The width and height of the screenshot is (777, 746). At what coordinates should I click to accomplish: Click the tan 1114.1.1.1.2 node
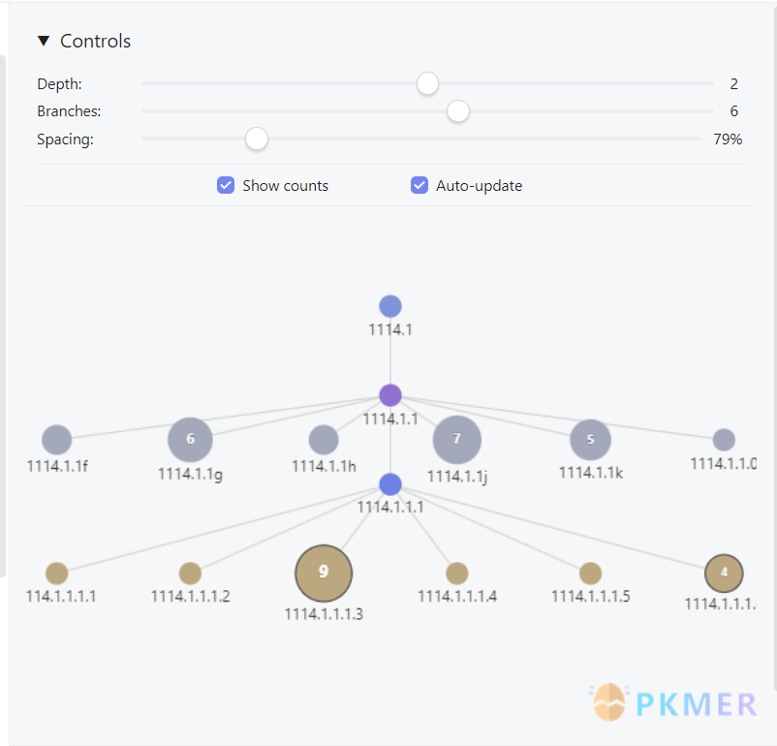[190, 574]
